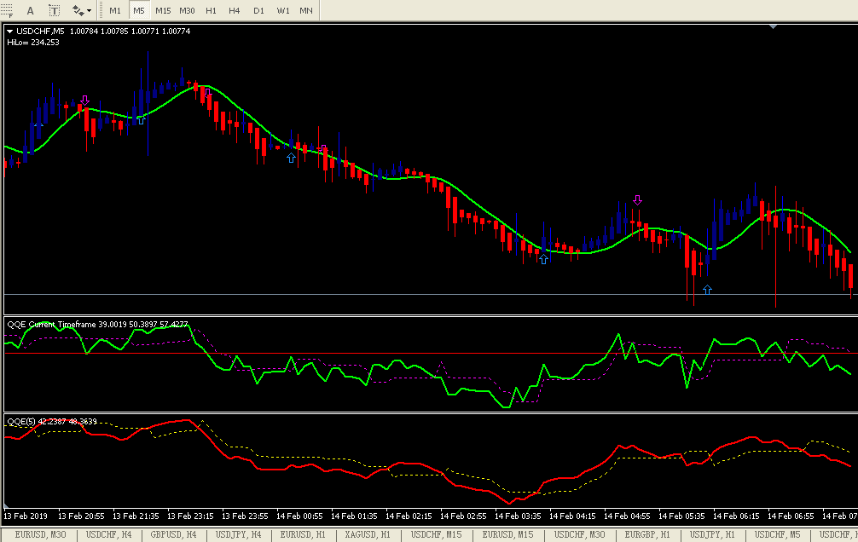
Task: Open the Arrows tool dropdown arrow
Action: click(90, 10)
